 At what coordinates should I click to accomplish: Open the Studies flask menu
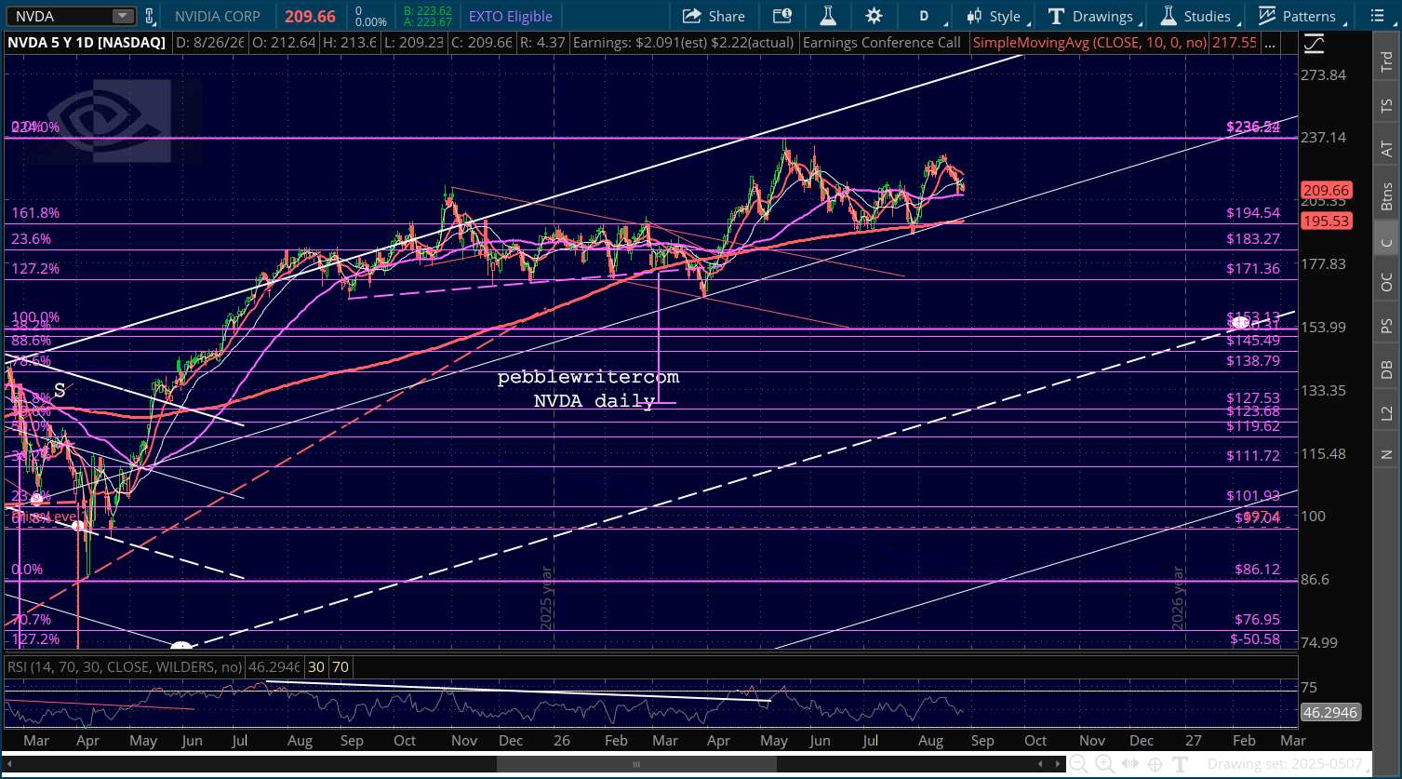click(1201, 16)
